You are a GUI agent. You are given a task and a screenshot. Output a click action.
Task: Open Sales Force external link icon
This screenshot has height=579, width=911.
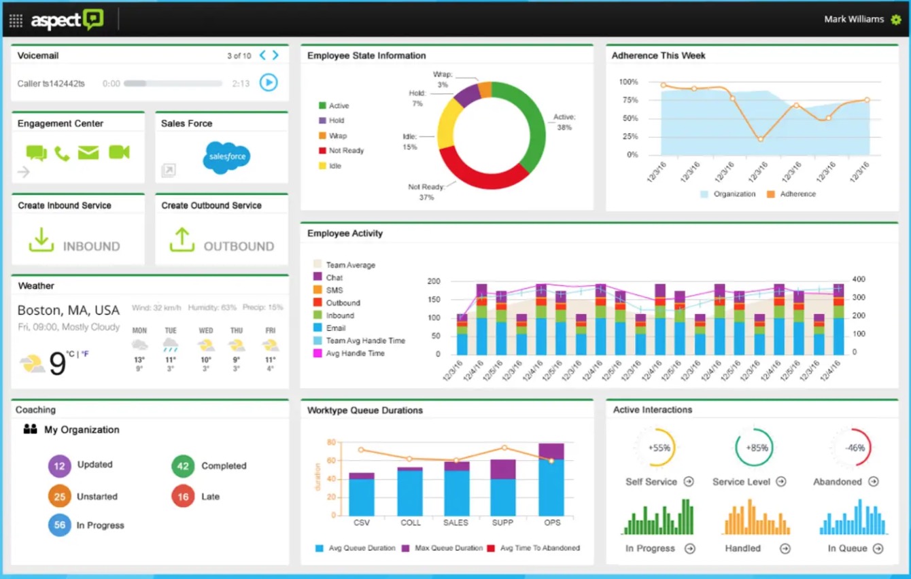pos(168,171)
